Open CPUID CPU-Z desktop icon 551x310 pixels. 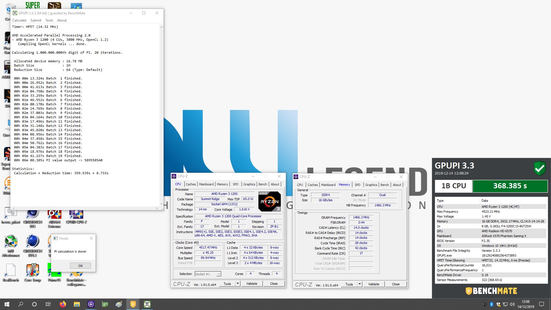tap(76, 216)
